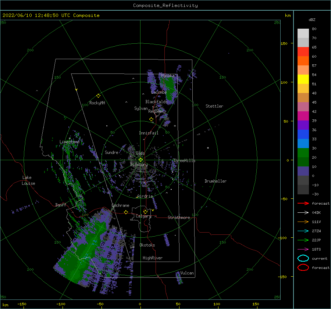Click the cyan 27ZW arrow in legend
This screenshot has height=309, width=331.
[303, 231]
